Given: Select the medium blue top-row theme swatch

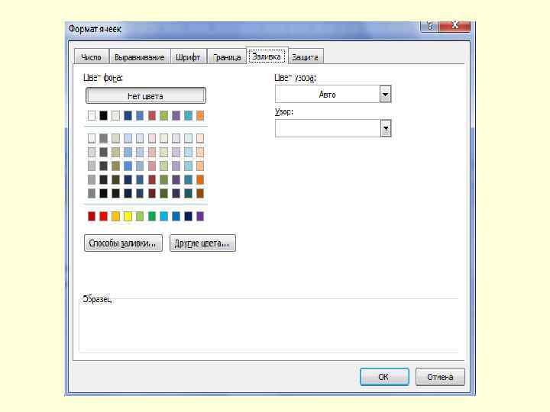Looking at the screenshot, I should (x=140, y=116).
